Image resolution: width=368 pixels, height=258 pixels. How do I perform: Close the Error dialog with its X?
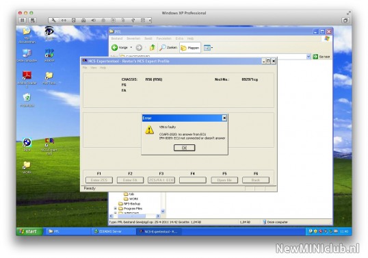[x=224, y=118]
